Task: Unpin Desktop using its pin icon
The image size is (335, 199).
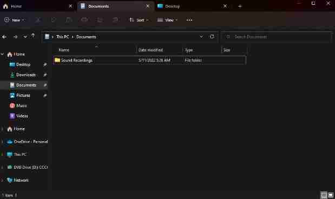Action: coord(45,64)
